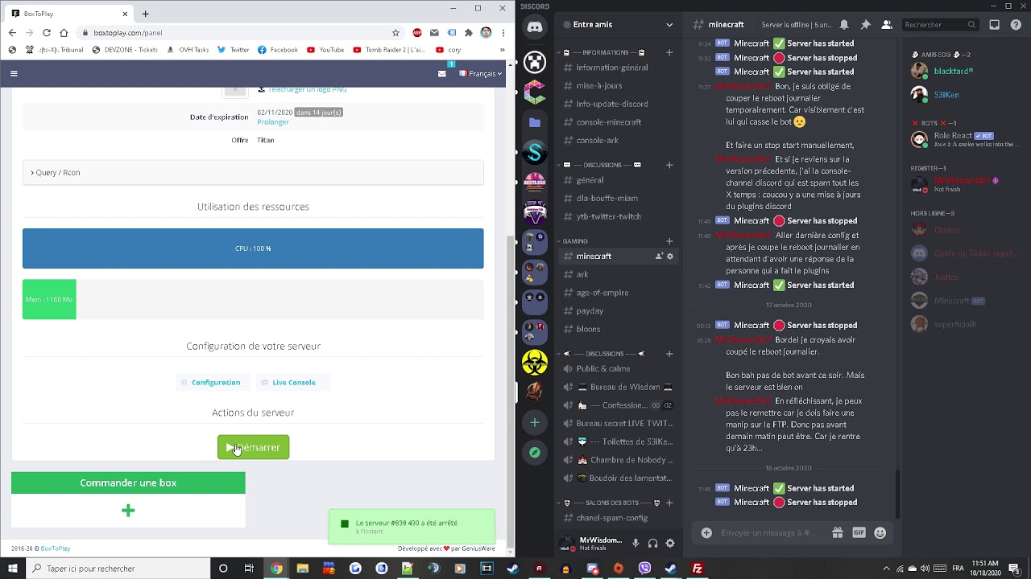1031x579 pixels.
Task: Open Discord home direct messages icon
Action: coord(535,27)
